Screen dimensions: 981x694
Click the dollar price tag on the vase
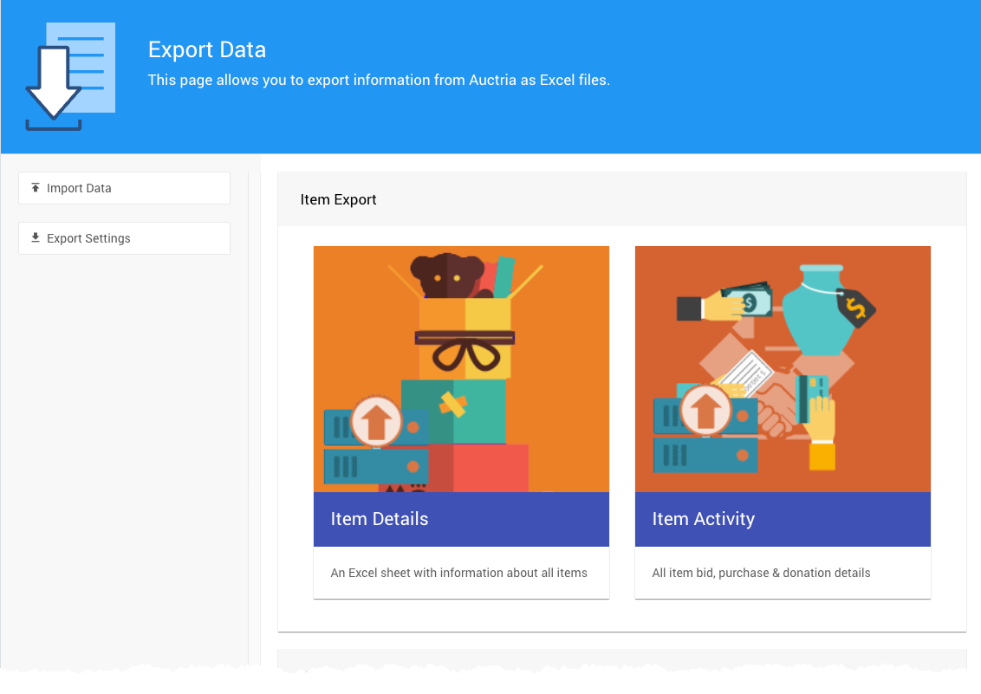pos(856,306)
